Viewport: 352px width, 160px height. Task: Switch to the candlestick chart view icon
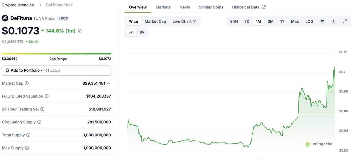tap(142, 33)
